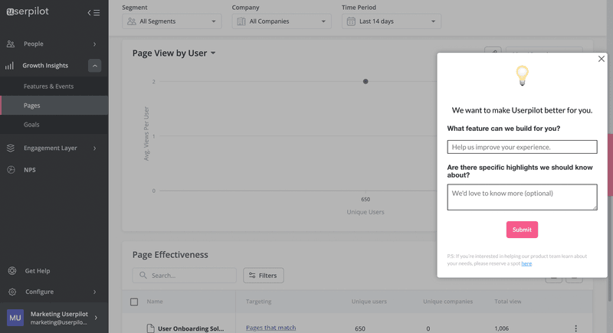Click the data point on the chart
The width and height of the screenshot is (613, 333).
[366, 82]
